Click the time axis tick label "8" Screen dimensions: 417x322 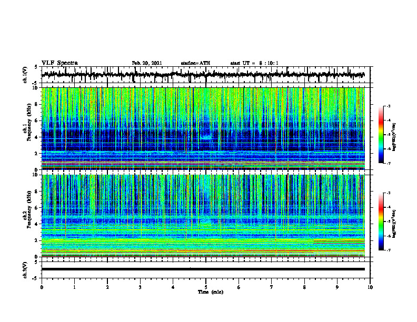[x=304, y=287]
